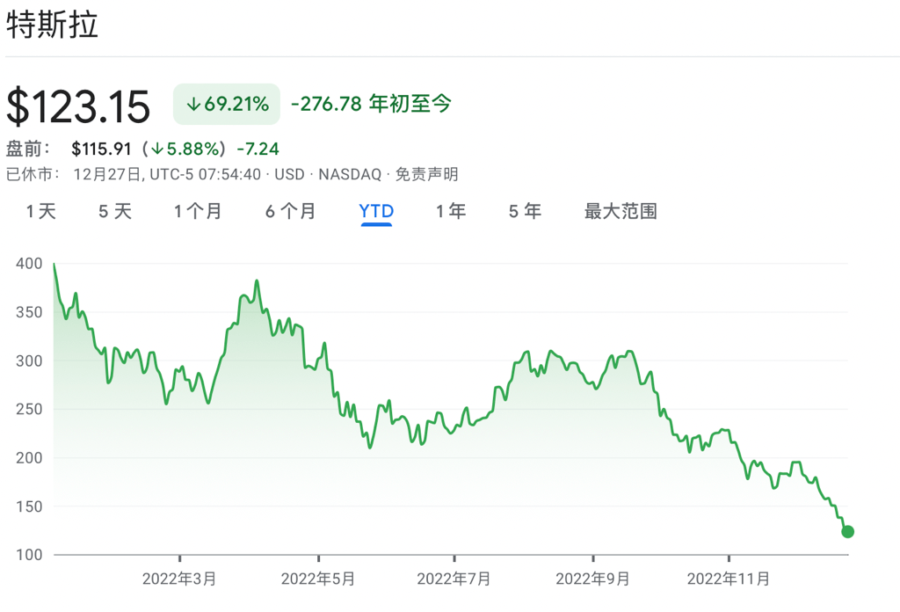Click the NASDAQ exchange label
The width and height of the screenshot is (900, 612).
[x=352, y=173]
